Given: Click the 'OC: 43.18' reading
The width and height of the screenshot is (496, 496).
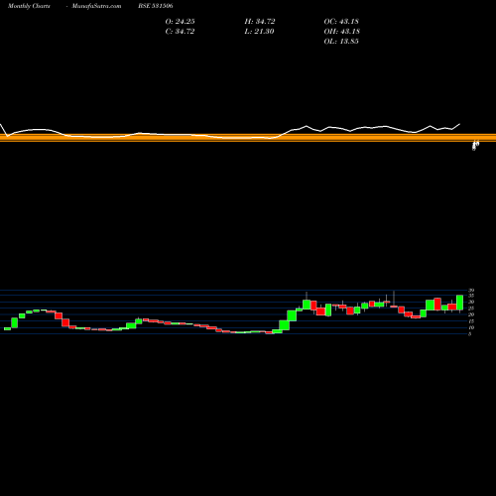Looking at the screenshot, I should pos(341,22).
